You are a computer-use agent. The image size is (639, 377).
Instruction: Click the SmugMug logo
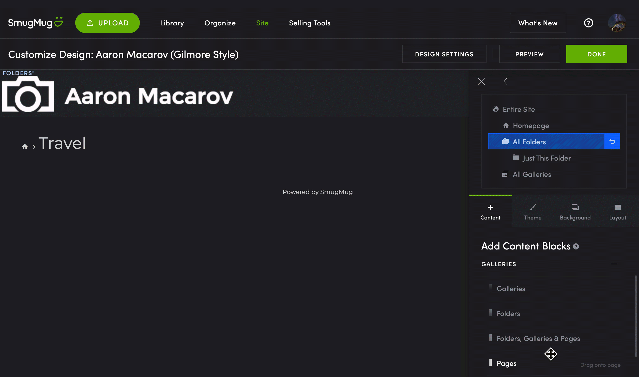point(35,23)
